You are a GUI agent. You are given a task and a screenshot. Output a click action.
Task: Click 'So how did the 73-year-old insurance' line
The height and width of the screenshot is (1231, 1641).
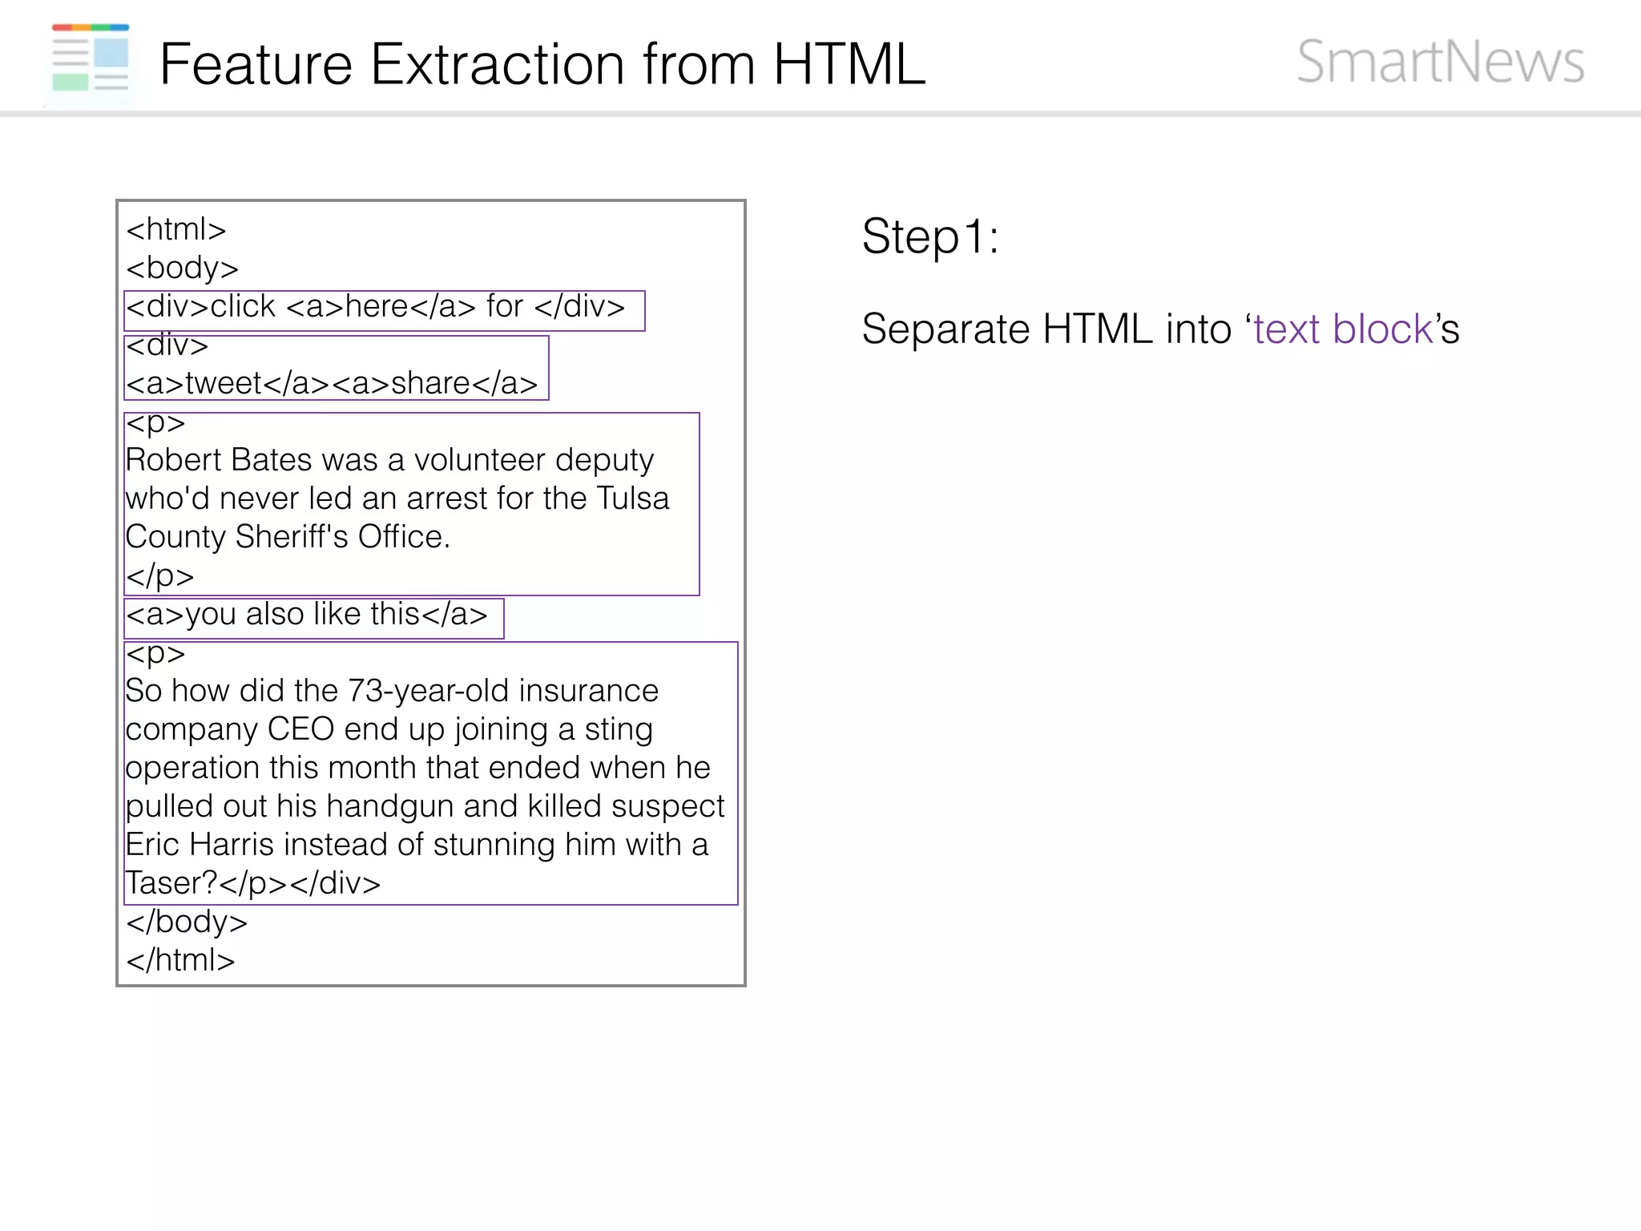[392, 691]
